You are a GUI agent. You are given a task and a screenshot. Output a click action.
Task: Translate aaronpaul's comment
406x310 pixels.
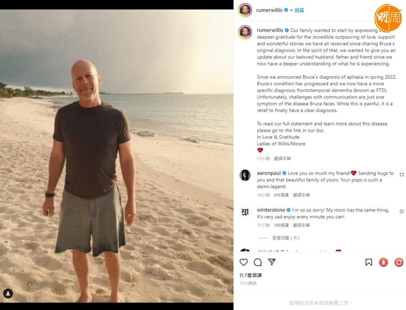pyautogui.click(x=301, y=195)
